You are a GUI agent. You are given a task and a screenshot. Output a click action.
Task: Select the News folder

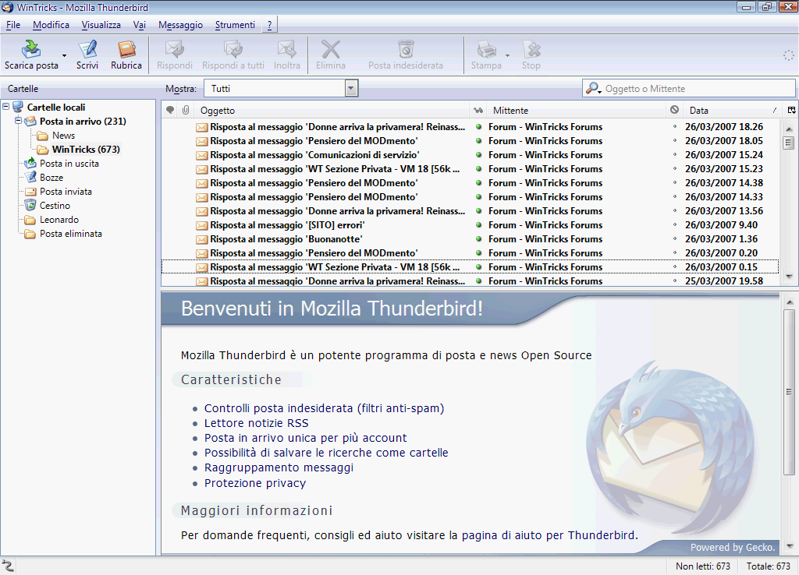(63, 136)
